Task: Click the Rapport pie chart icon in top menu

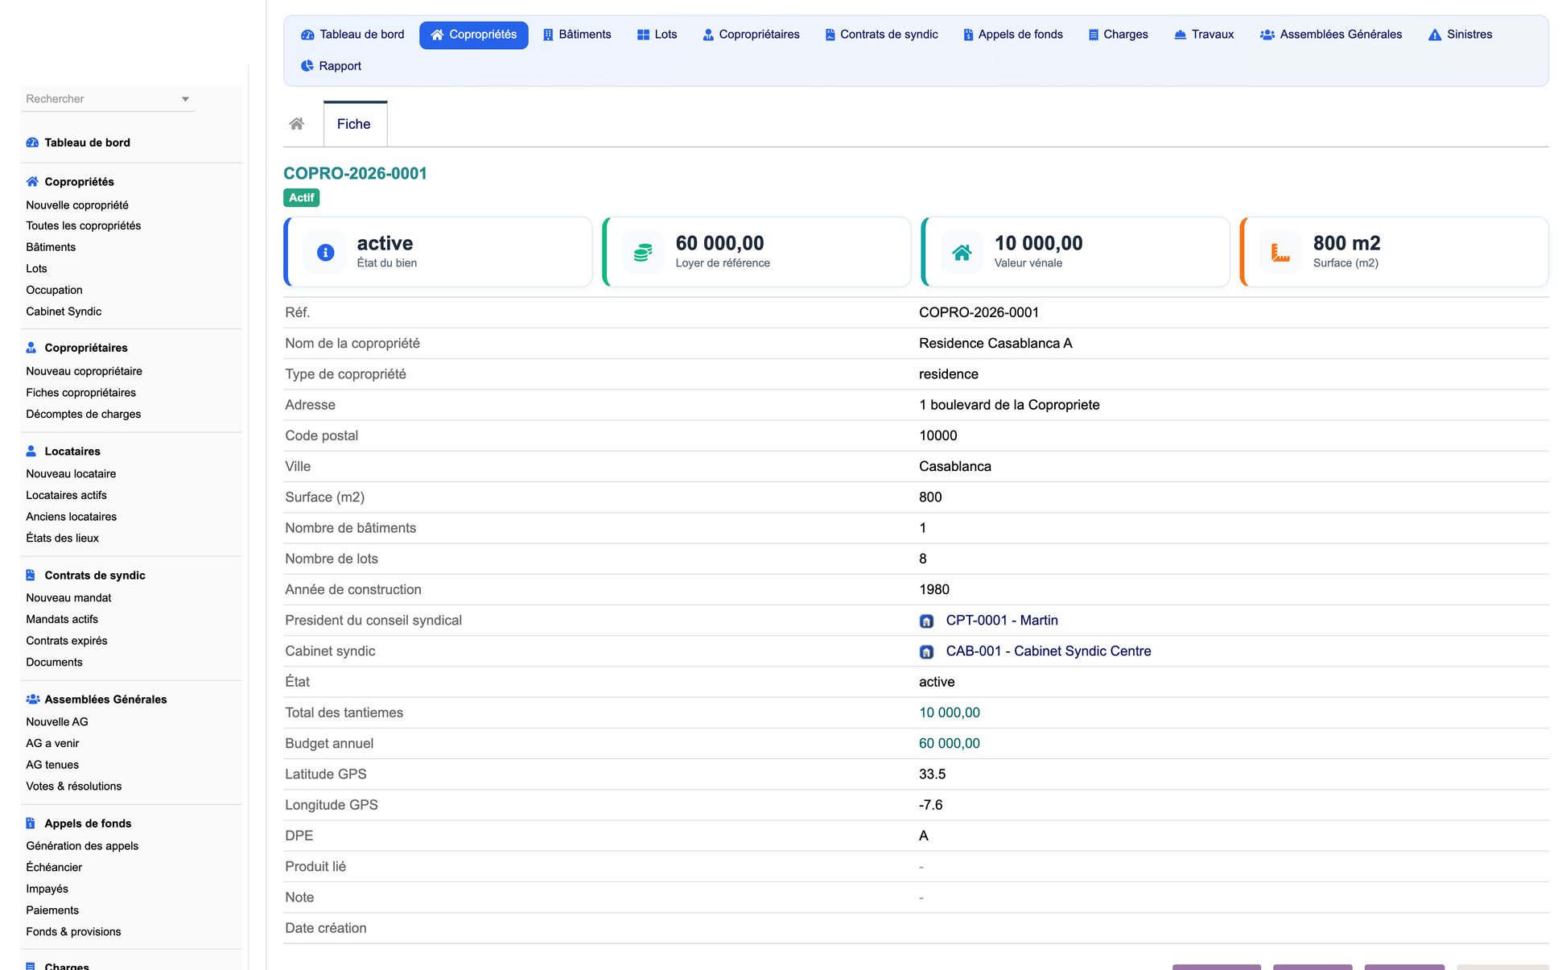Action: point(307,66)
